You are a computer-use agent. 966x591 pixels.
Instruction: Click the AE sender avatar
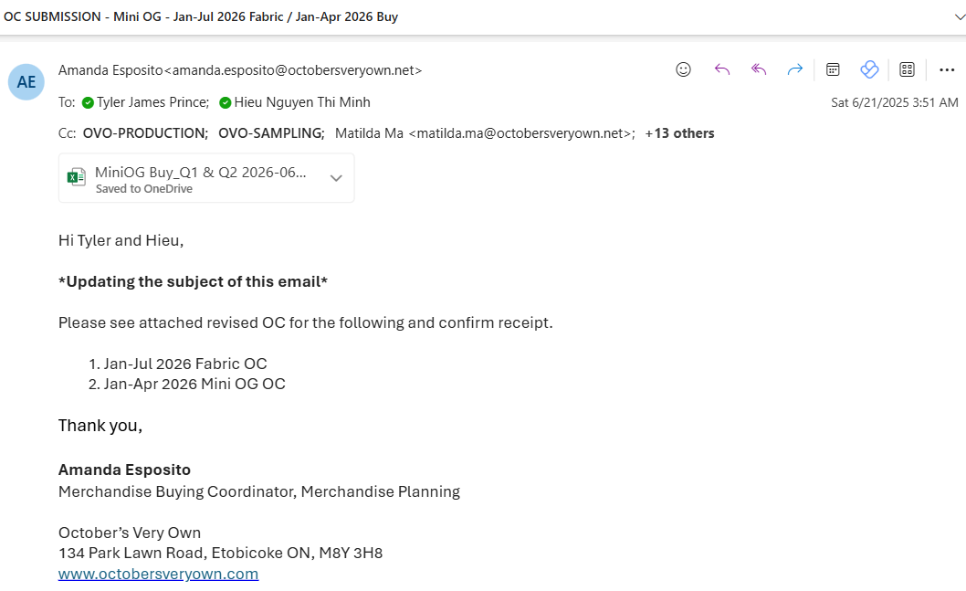(26, 82)
